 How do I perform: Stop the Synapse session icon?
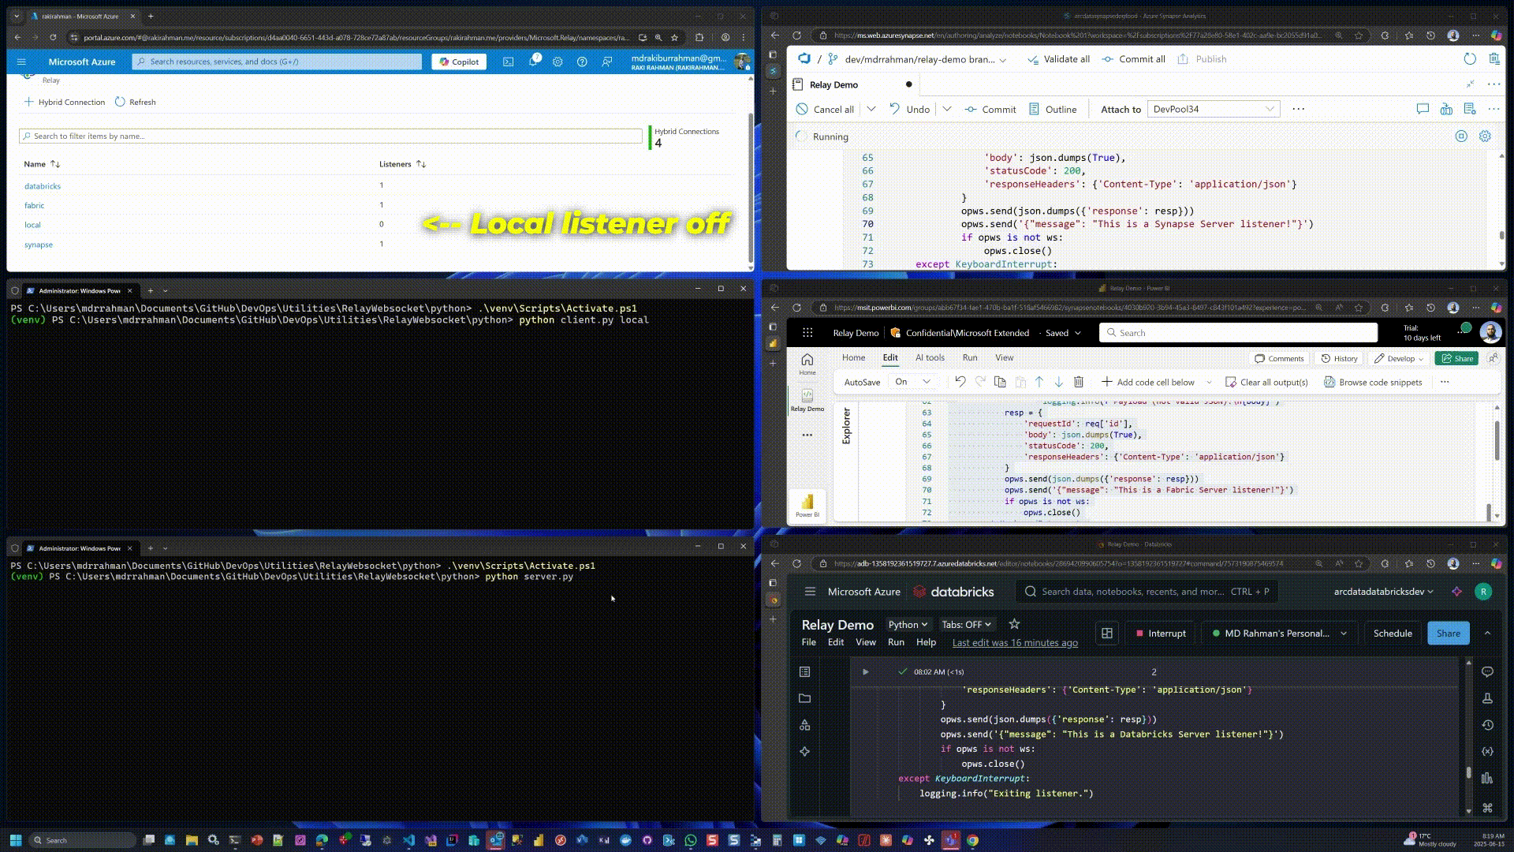click(x=1461, y=136)
